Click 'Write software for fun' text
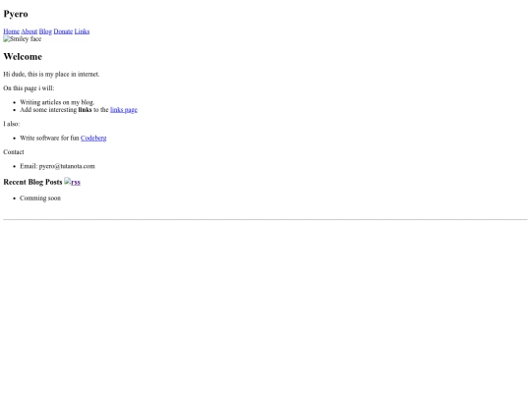531x398 pixels. pyautogui.click(x=49, y=139)
